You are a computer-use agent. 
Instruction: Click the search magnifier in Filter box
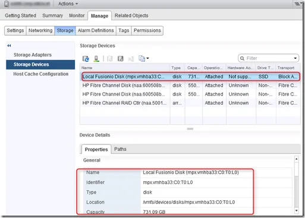[x=242, y=58]
